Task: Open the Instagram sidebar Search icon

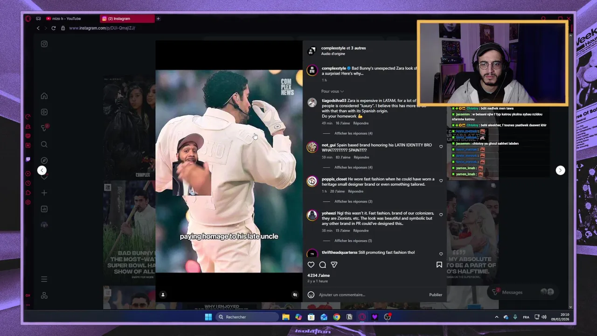Action: click(44, 145)
